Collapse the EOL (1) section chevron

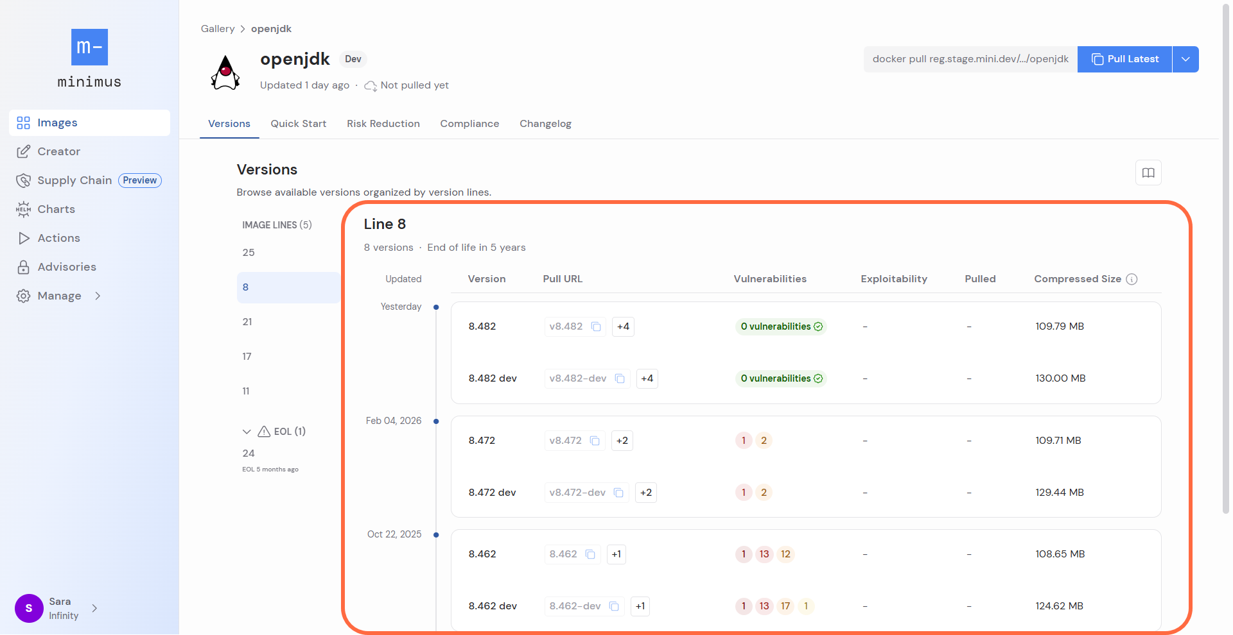[x=247, y=432]
